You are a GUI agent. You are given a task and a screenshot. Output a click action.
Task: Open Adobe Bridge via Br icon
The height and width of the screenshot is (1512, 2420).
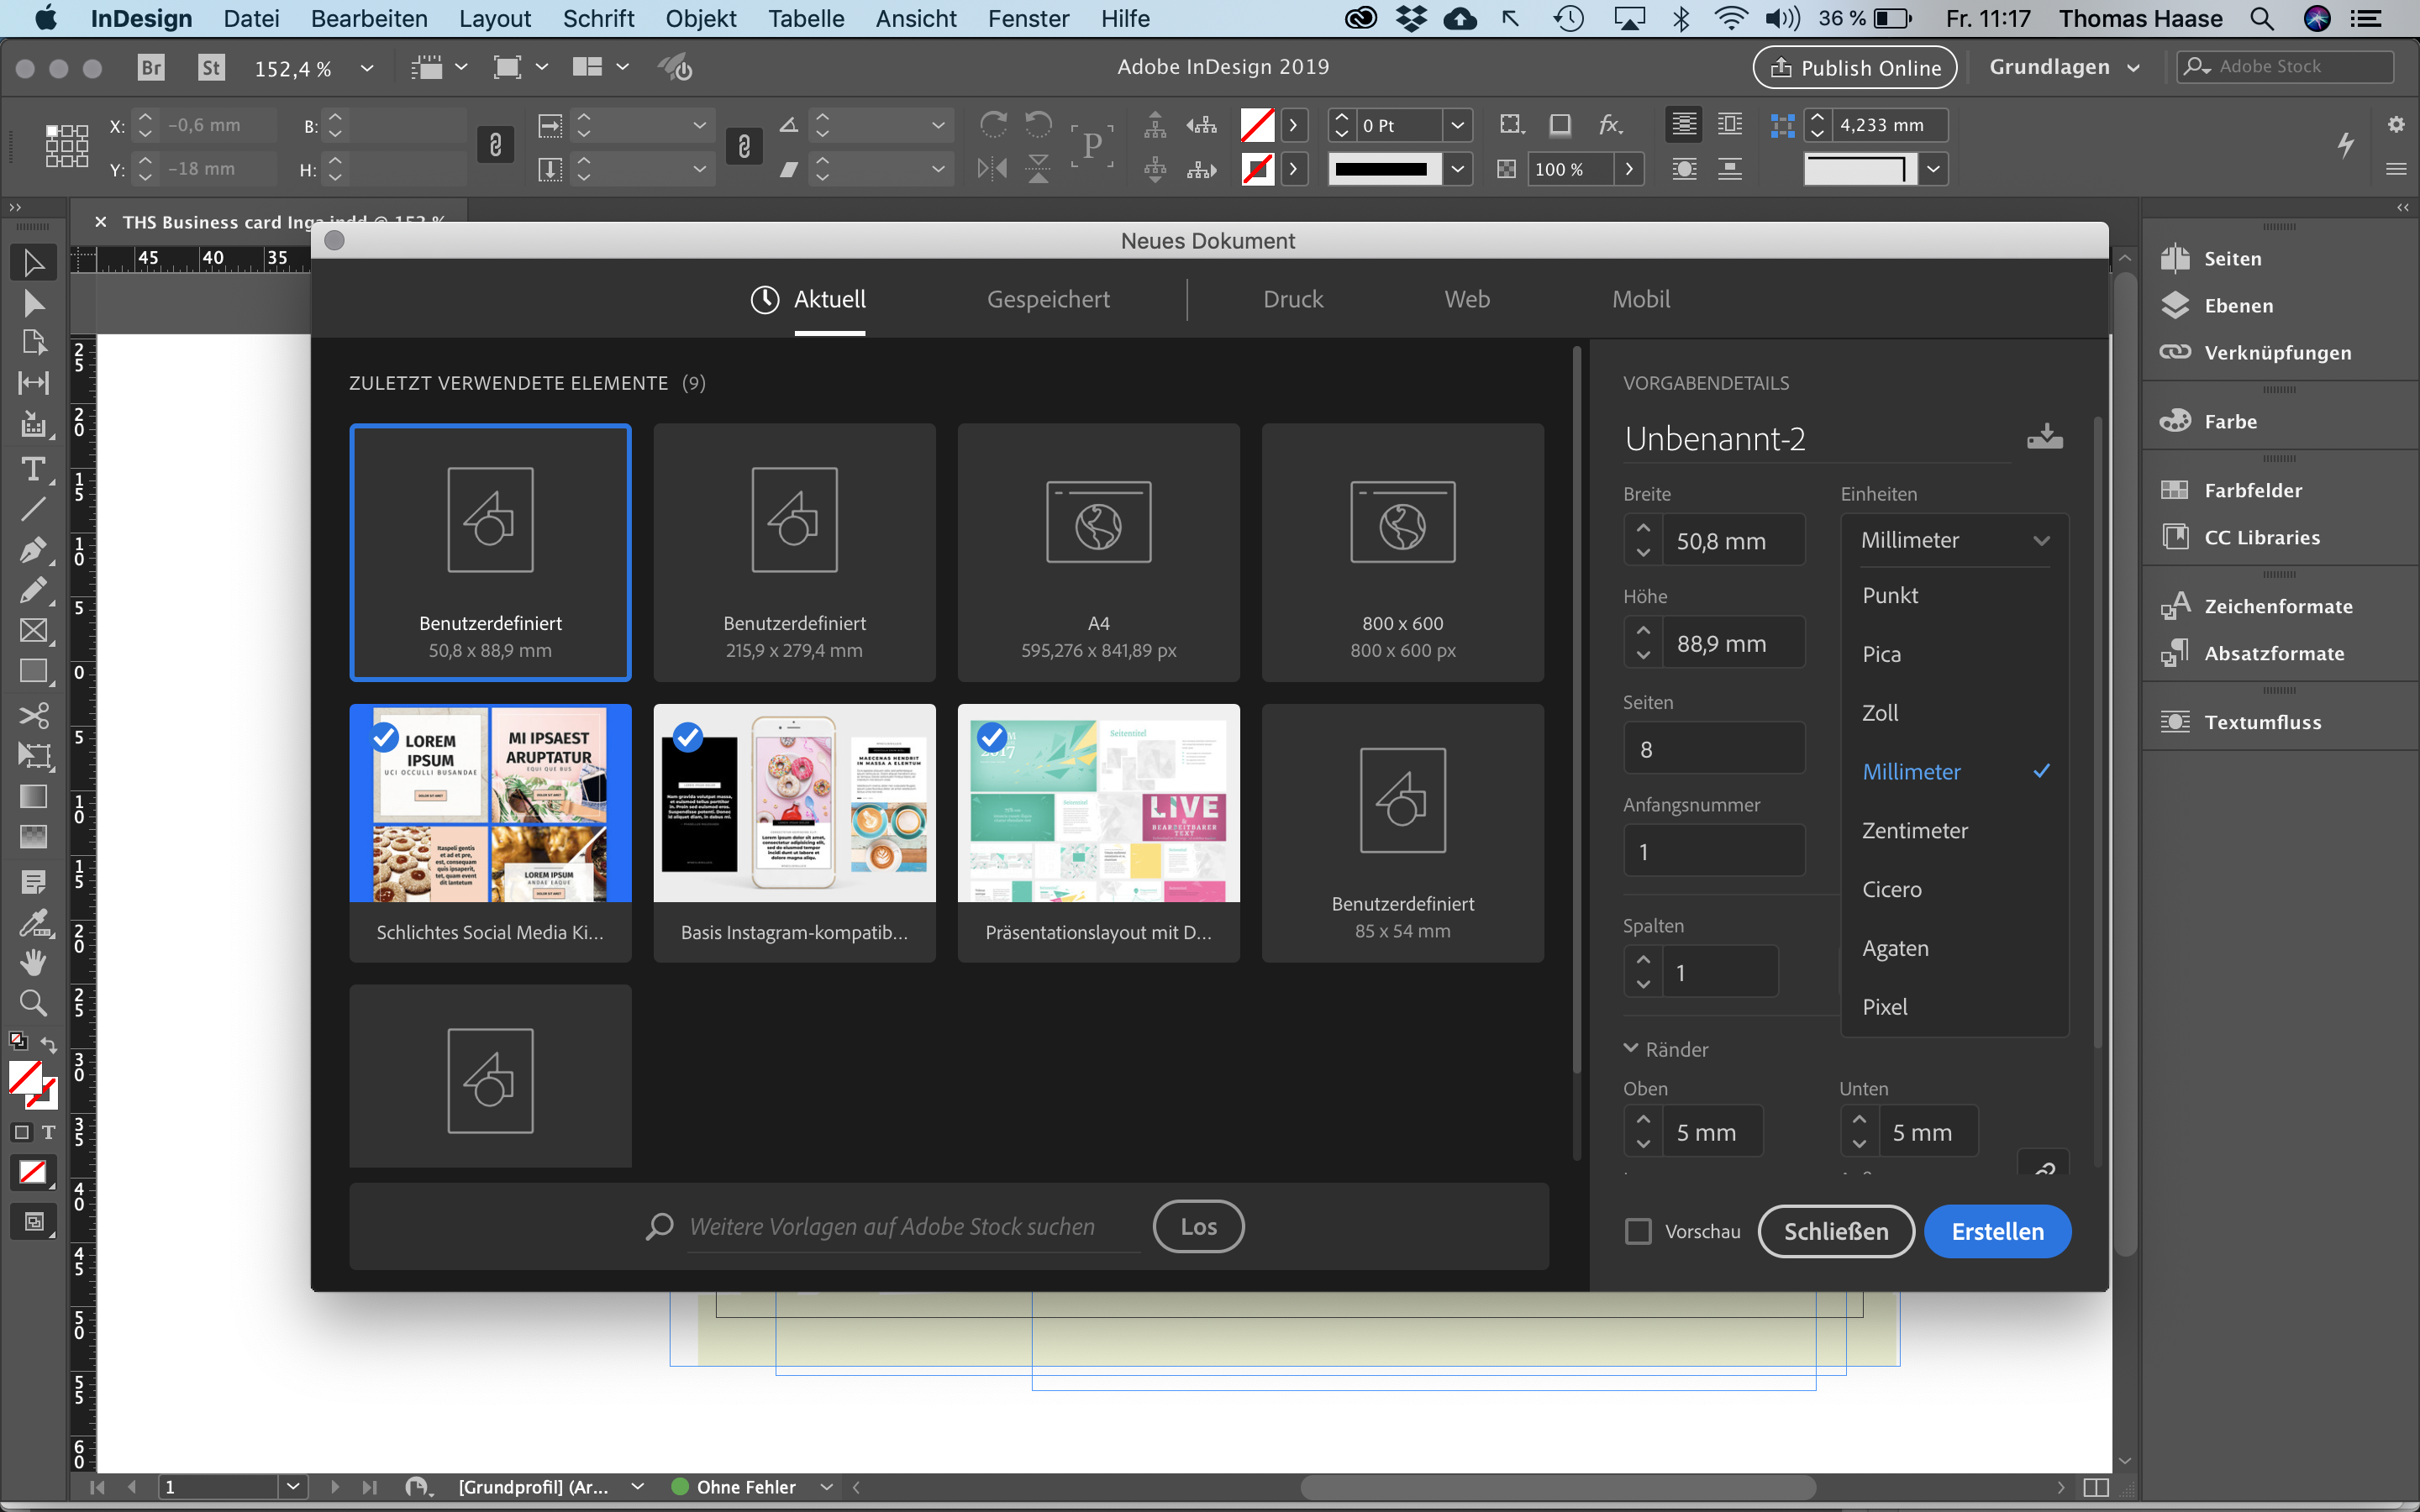tap(151, 67)
